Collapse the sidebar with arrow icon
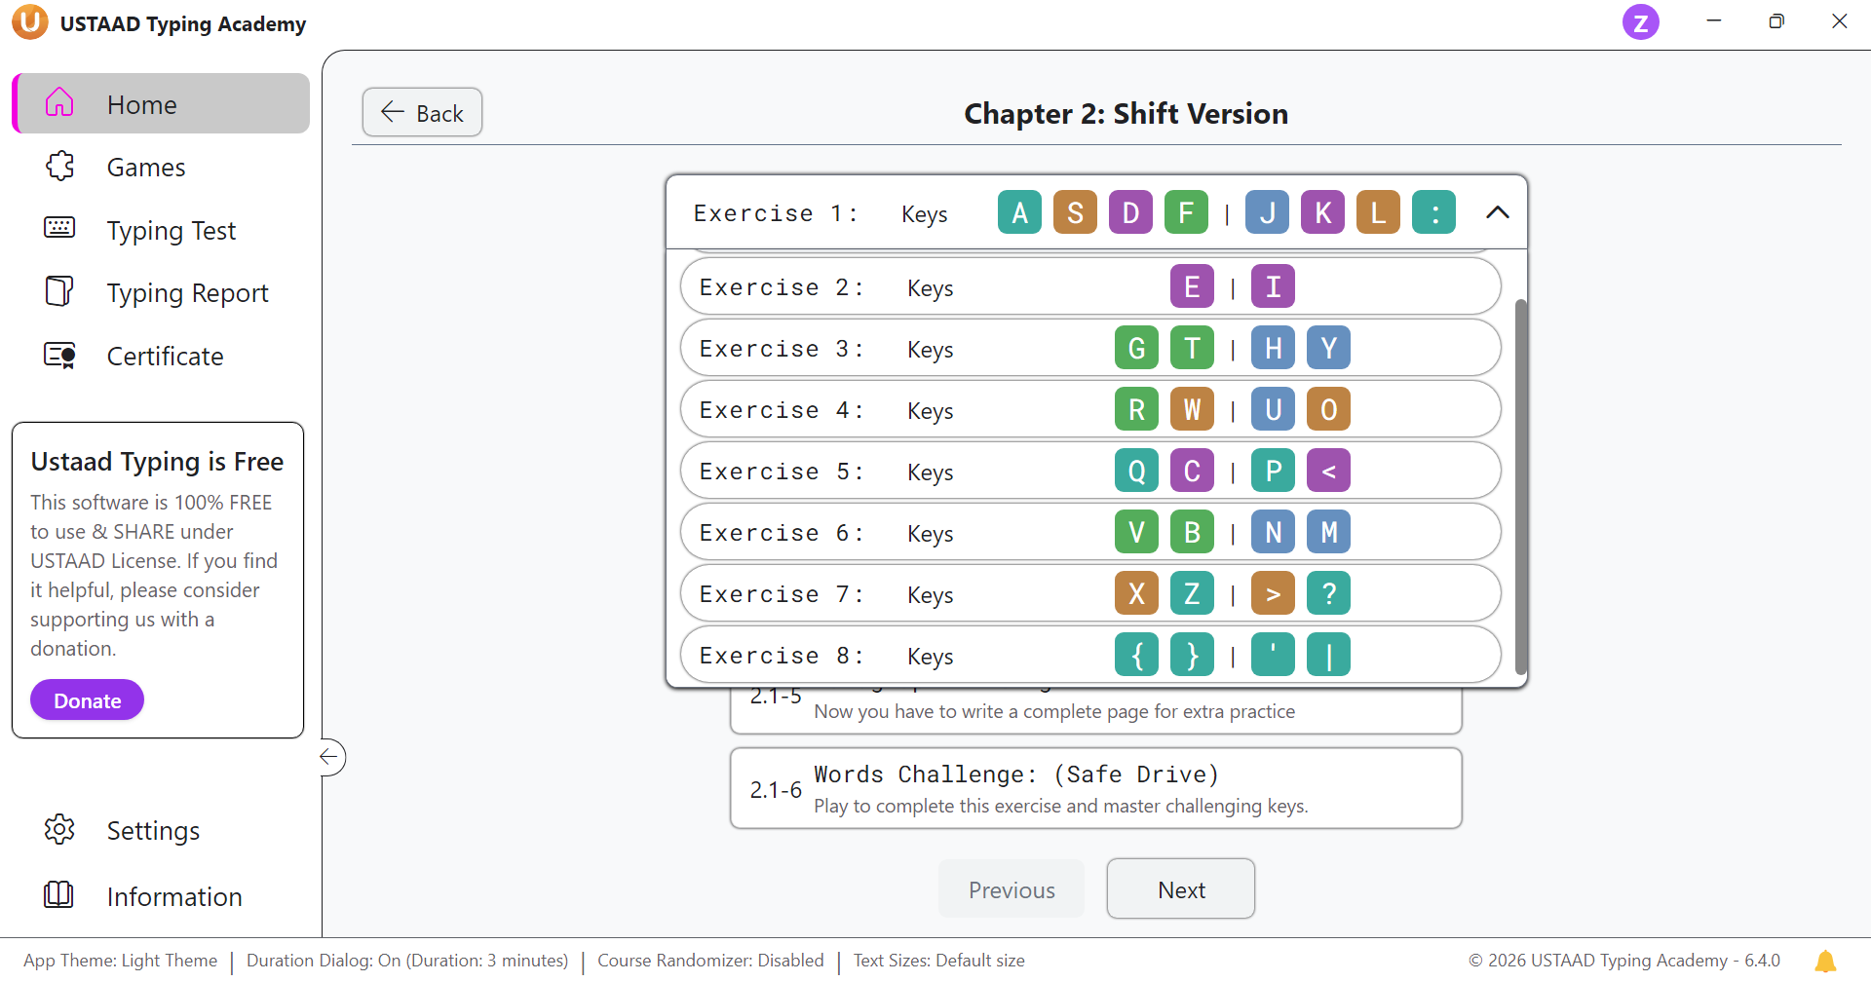Viewport: 1871px width, 982px height. click(x=330, y=757)
